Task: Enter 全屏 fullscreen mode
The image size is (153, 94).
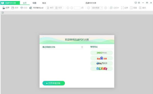Action: point(124,8)
